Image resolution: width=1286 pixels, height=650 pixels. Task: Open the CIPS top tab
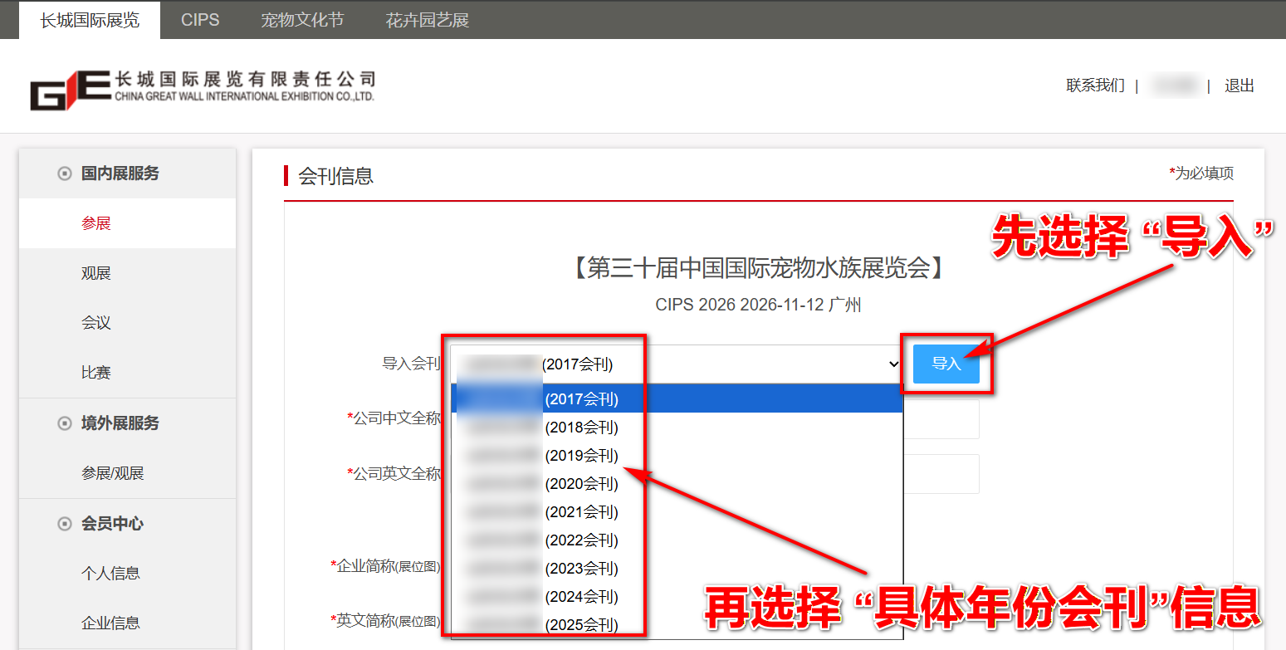[200, 20]
